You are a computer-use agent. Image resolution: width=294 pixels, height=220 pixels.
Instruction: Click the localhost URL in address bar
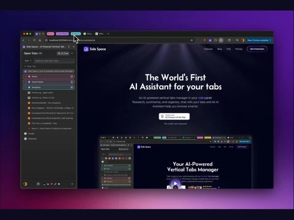[72, 40]
